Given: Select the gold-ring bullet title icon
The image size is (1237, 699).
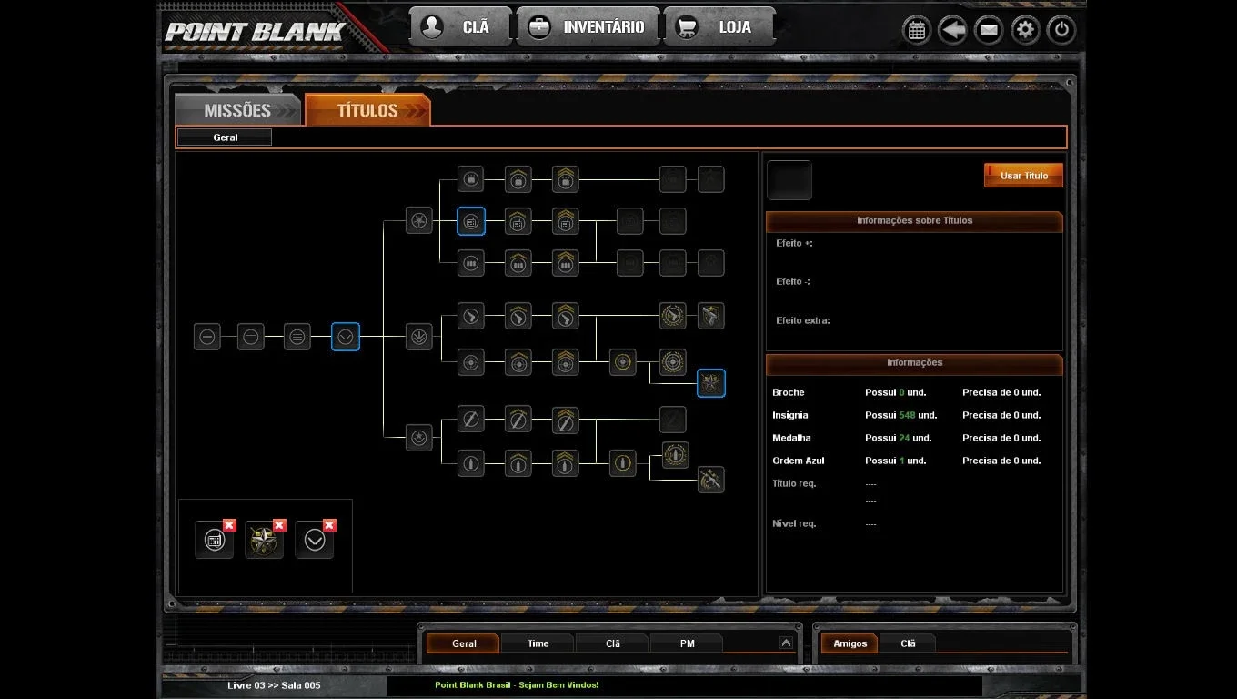Looking at the screenshot, I should click(x=622, y=463).
